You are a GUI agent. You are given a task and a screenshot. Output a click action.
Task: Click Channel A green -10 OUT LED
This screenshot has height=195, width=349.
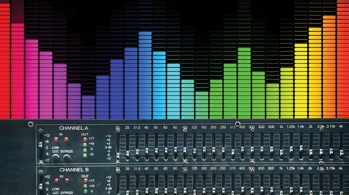pyautogui.click(x=85, y=156)
